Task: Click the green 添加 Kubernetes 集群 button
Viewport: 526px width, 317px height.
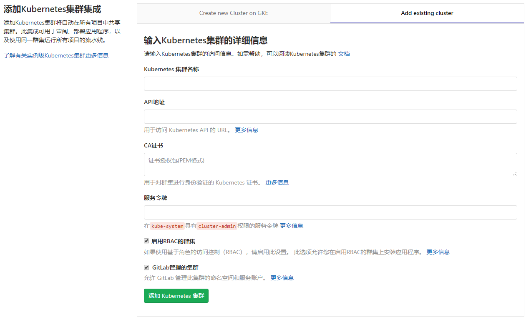Action: pyautogui.click(x=176, y=296)
